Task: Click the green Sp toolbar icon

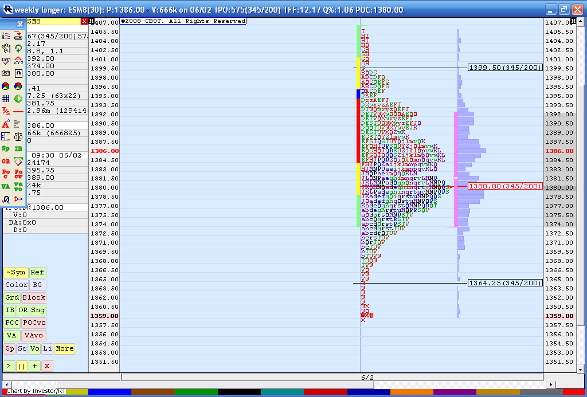Action: tap(6, 149)
